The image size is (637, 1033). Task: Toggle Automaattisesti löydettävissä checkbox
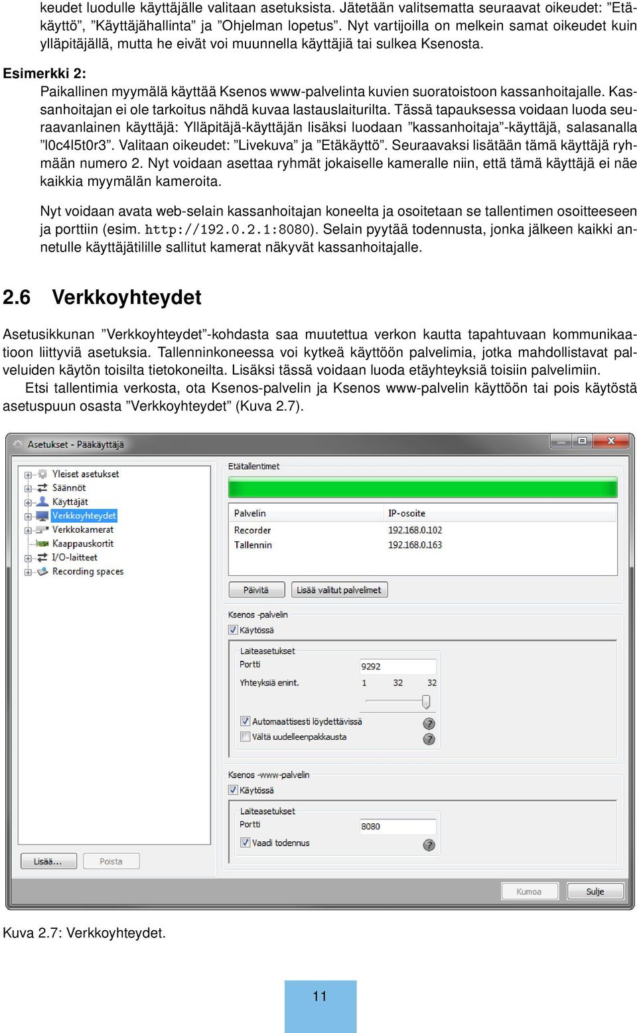[x=245, y=721]
